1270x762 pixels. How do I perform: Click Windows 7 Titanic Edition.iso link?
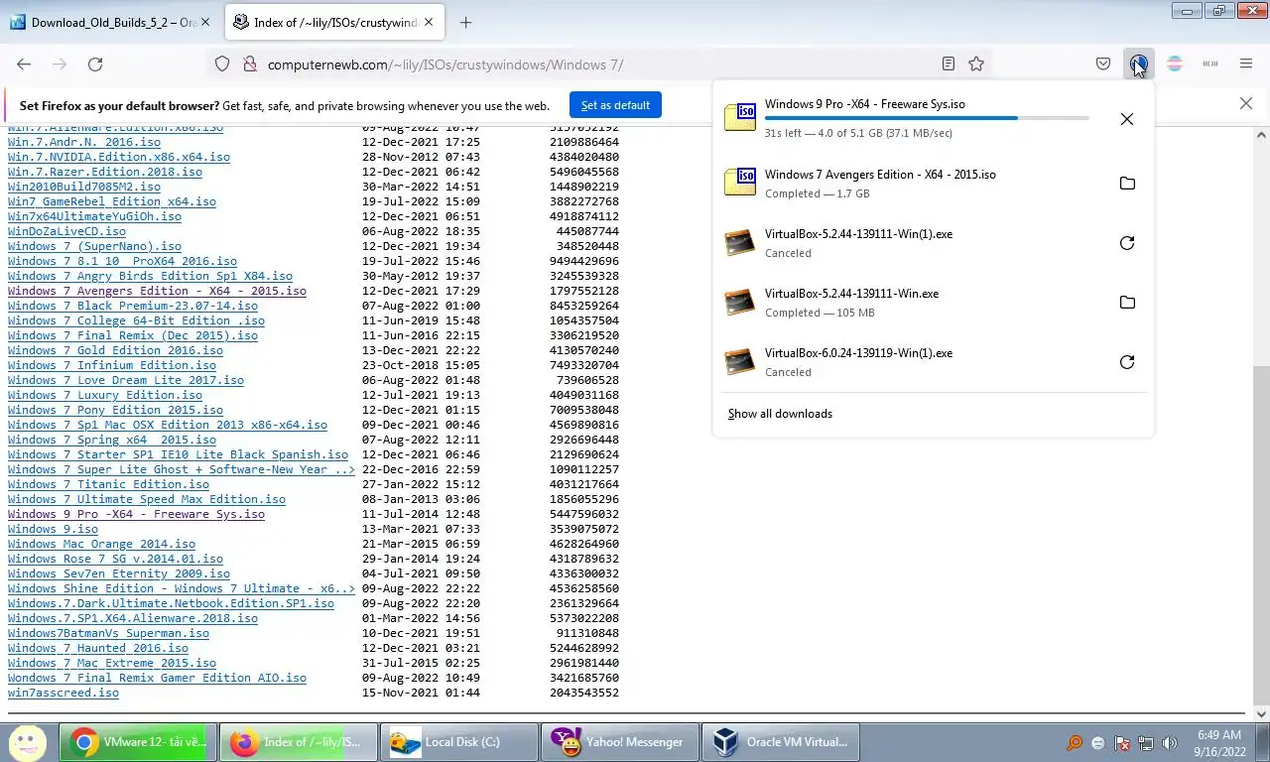tap(108, 484)
